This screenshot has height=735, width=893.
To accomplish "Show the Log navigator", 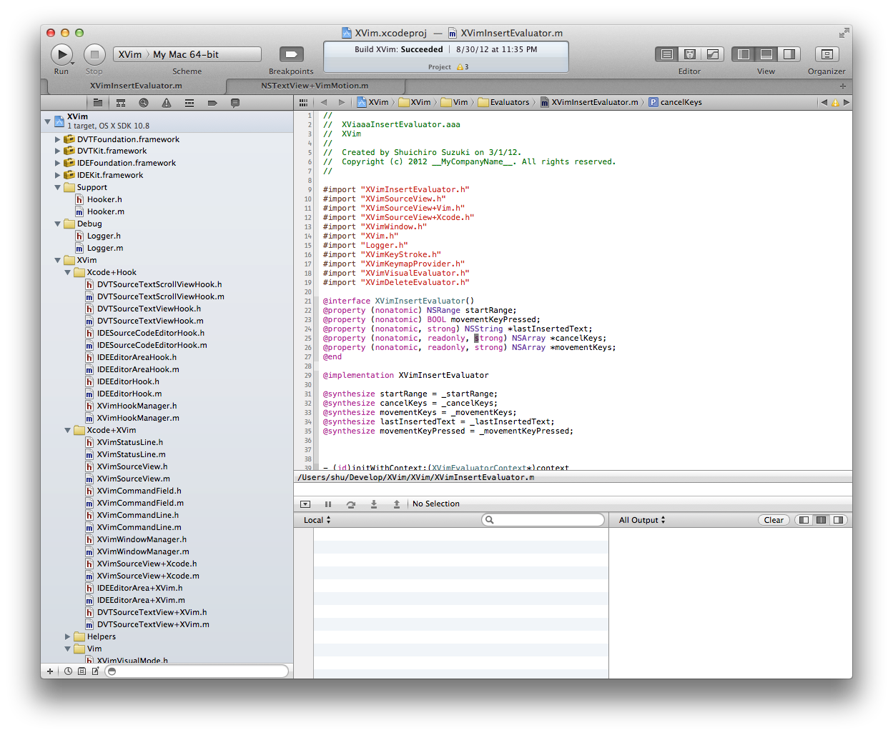I will tap(235, 103).
